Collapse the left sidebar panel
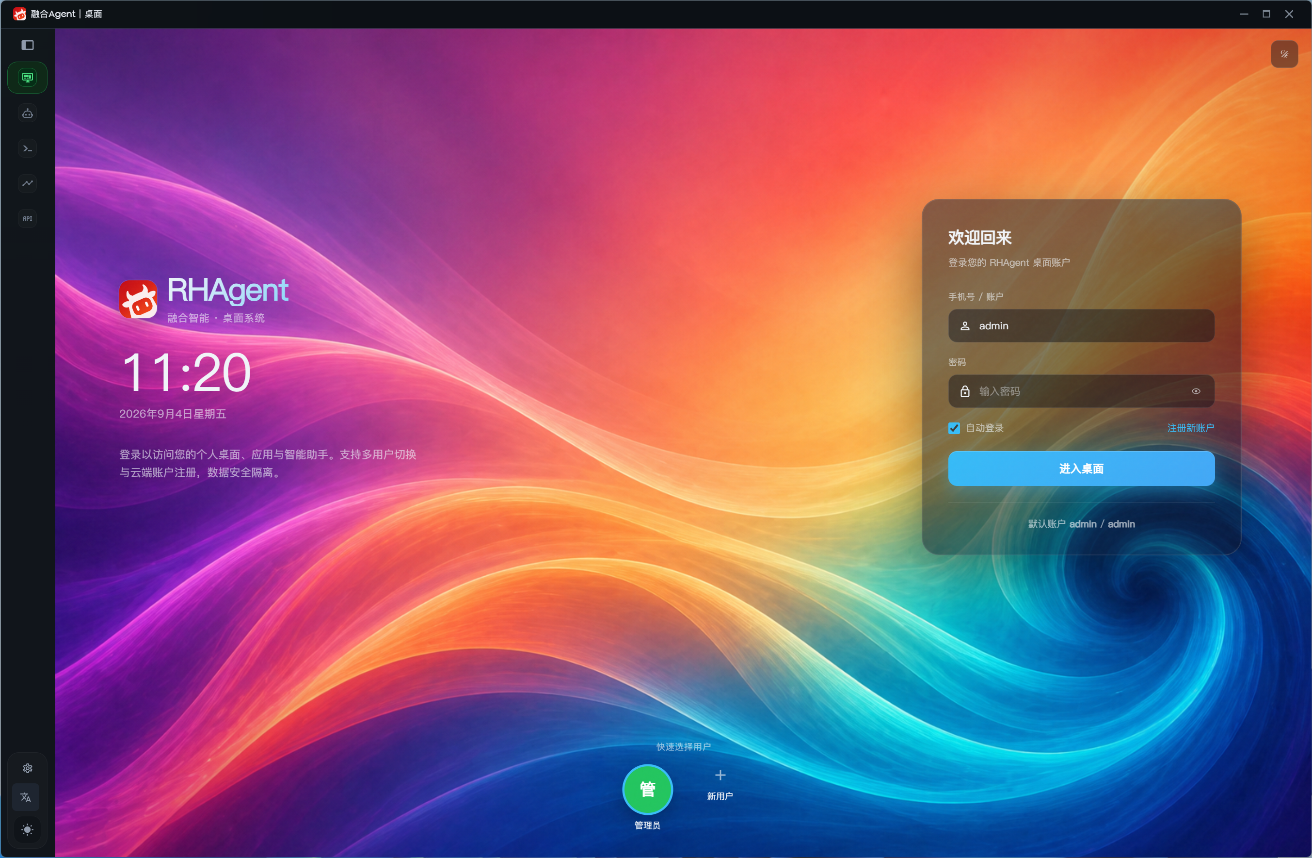 pyautogui.click(x=28, y=45)
